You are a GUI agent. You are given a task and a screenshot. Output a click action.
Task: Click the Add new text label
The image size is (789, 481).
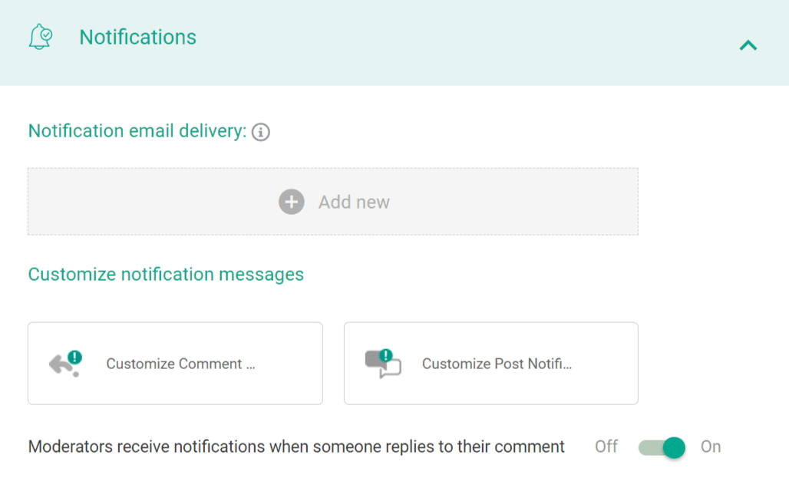pos(354,202)
